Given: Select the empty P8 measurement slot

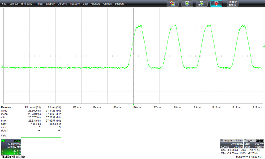Looking at the screenshot, I should click(x=177, y=108).
